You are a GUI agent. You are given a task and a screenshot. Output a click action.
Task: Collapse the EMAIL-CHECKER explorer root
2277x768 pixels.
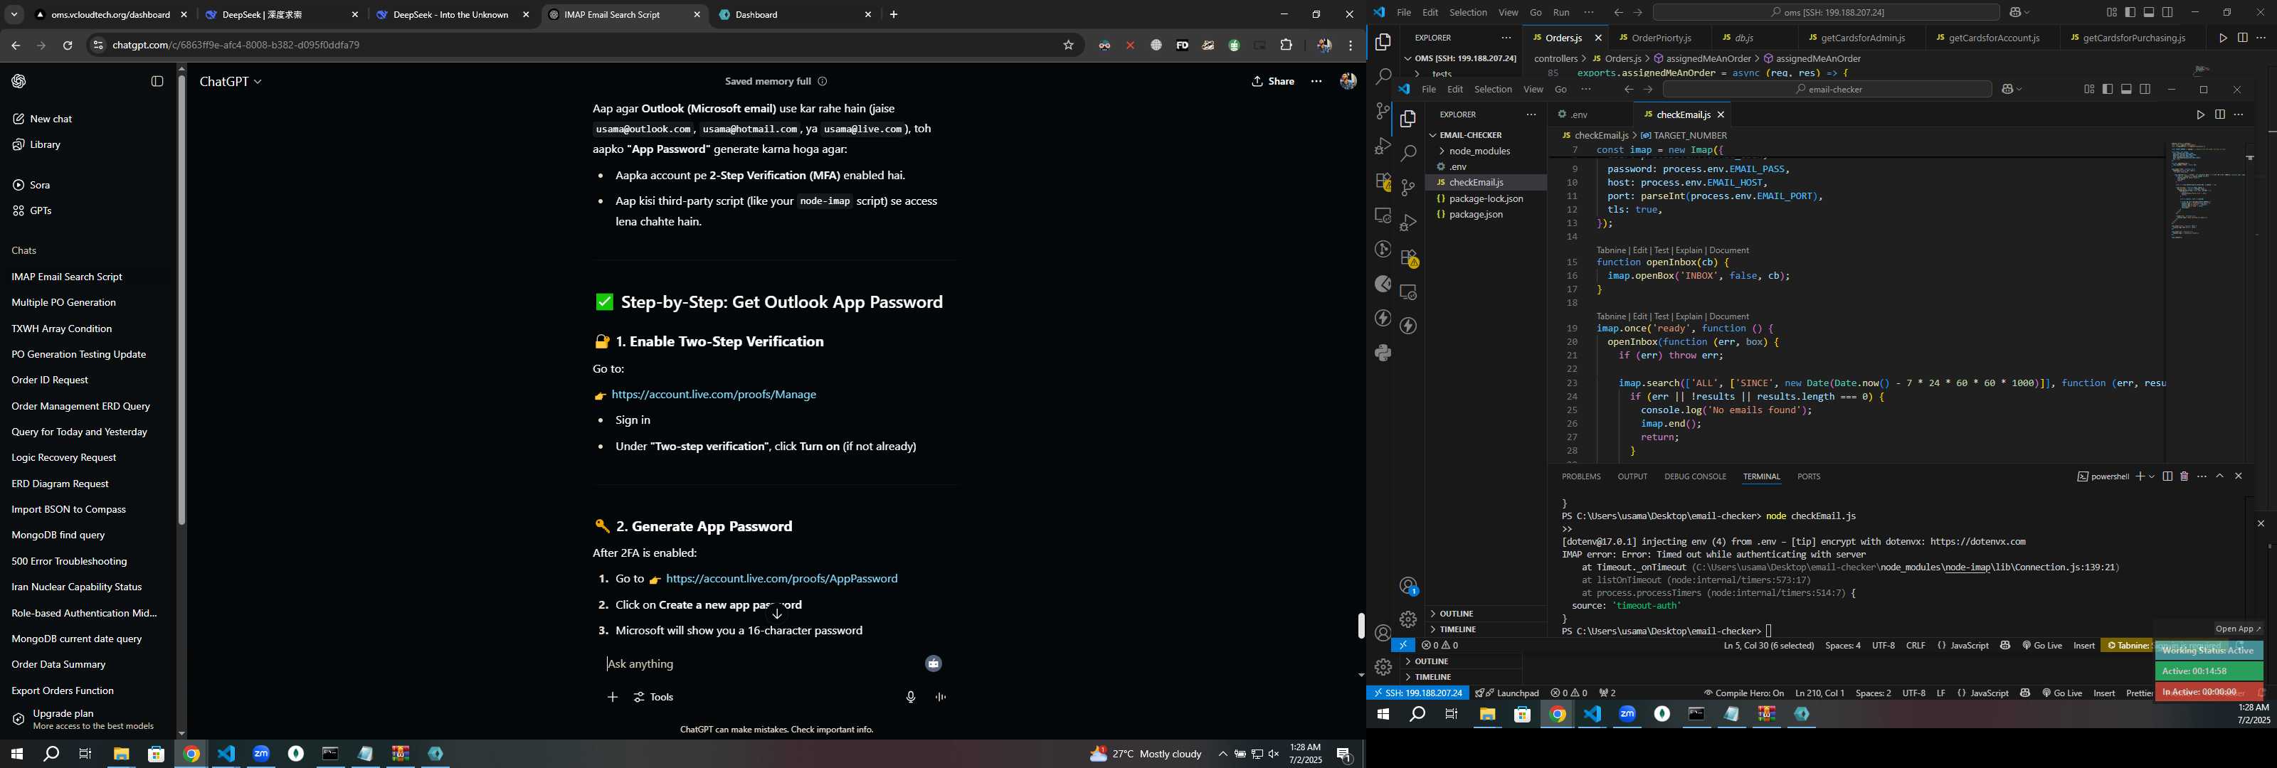pyautogui.click(x=1471, y=135)
